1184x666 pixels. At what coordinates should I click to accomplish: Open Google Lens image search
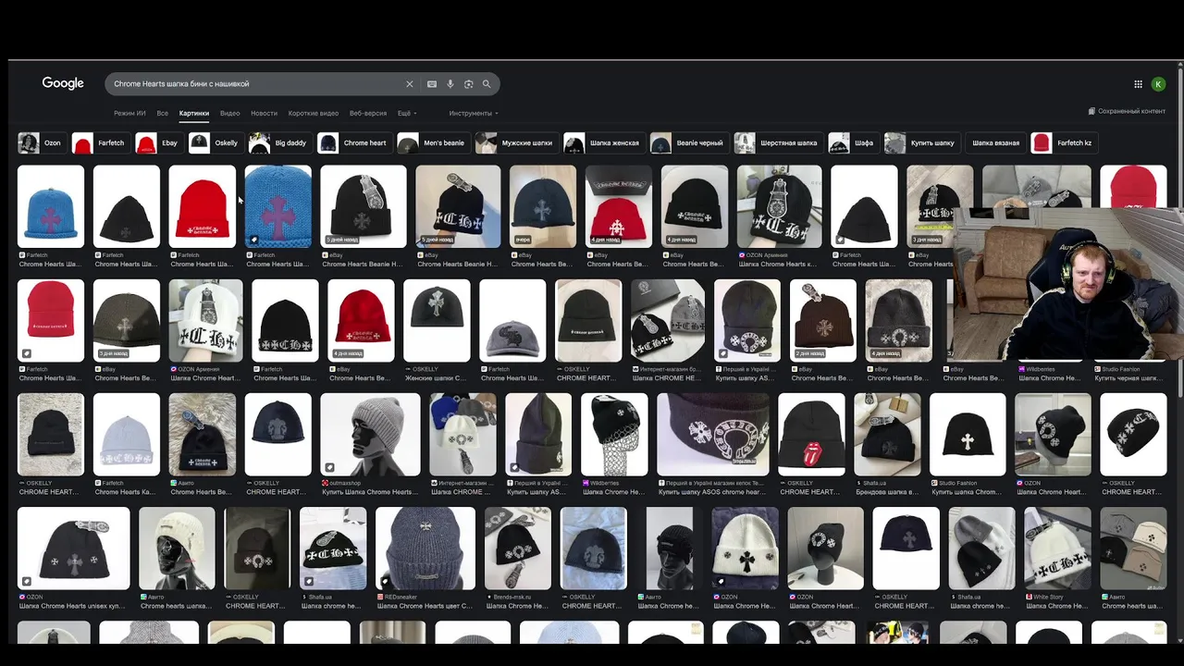pos(469,84)
